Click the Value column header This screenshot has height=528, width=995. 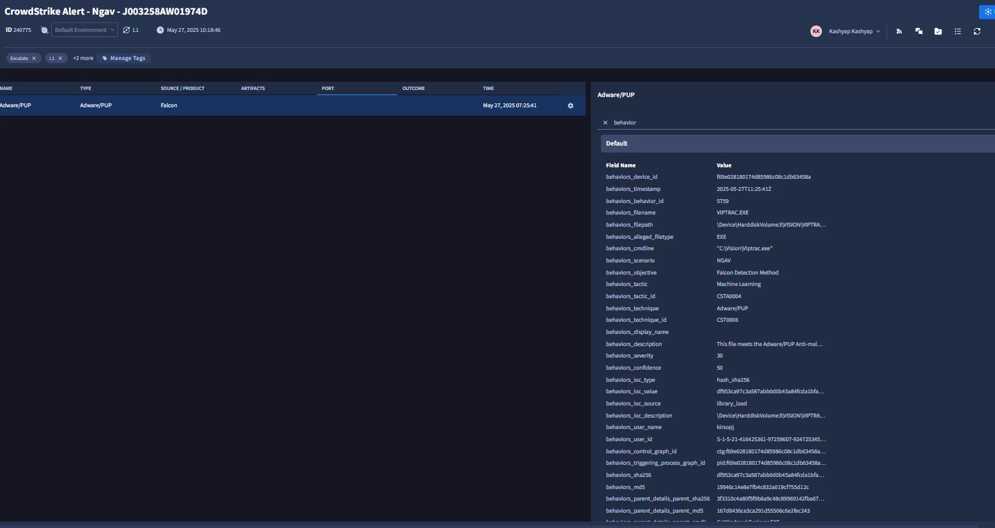pos(724,165)
